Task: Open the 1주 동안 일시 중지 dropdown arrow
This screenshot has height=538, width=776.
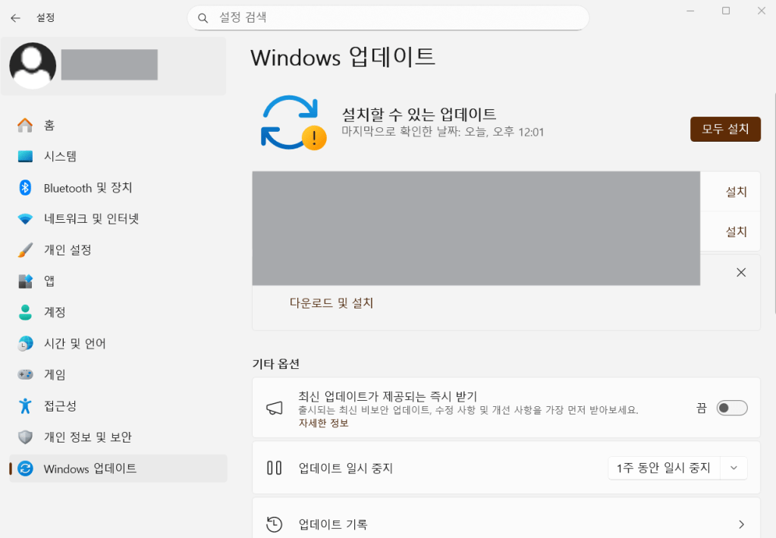Action: [734, 468]
